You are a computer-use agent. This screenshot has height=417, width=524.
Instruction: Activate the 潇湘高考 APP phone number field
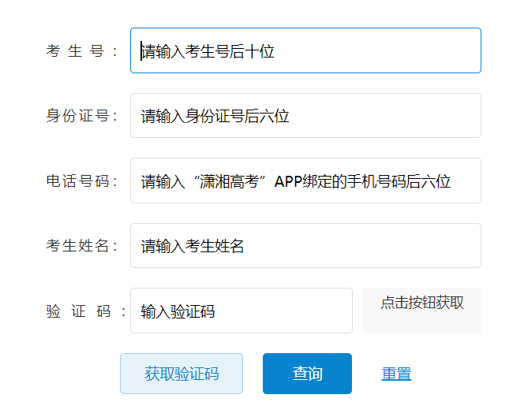point(305,181)
